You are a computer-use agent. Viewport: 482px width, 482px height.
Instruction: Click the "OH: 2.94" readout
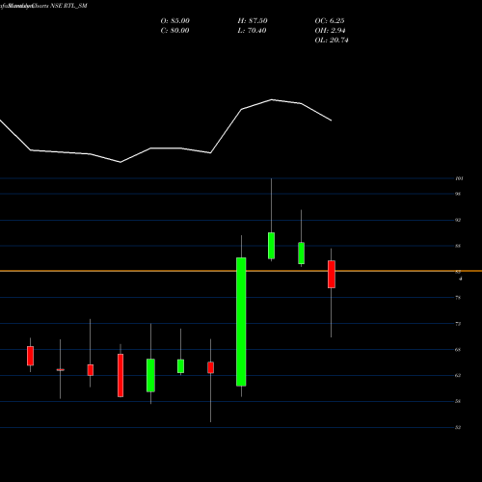(x=330, y=31)
